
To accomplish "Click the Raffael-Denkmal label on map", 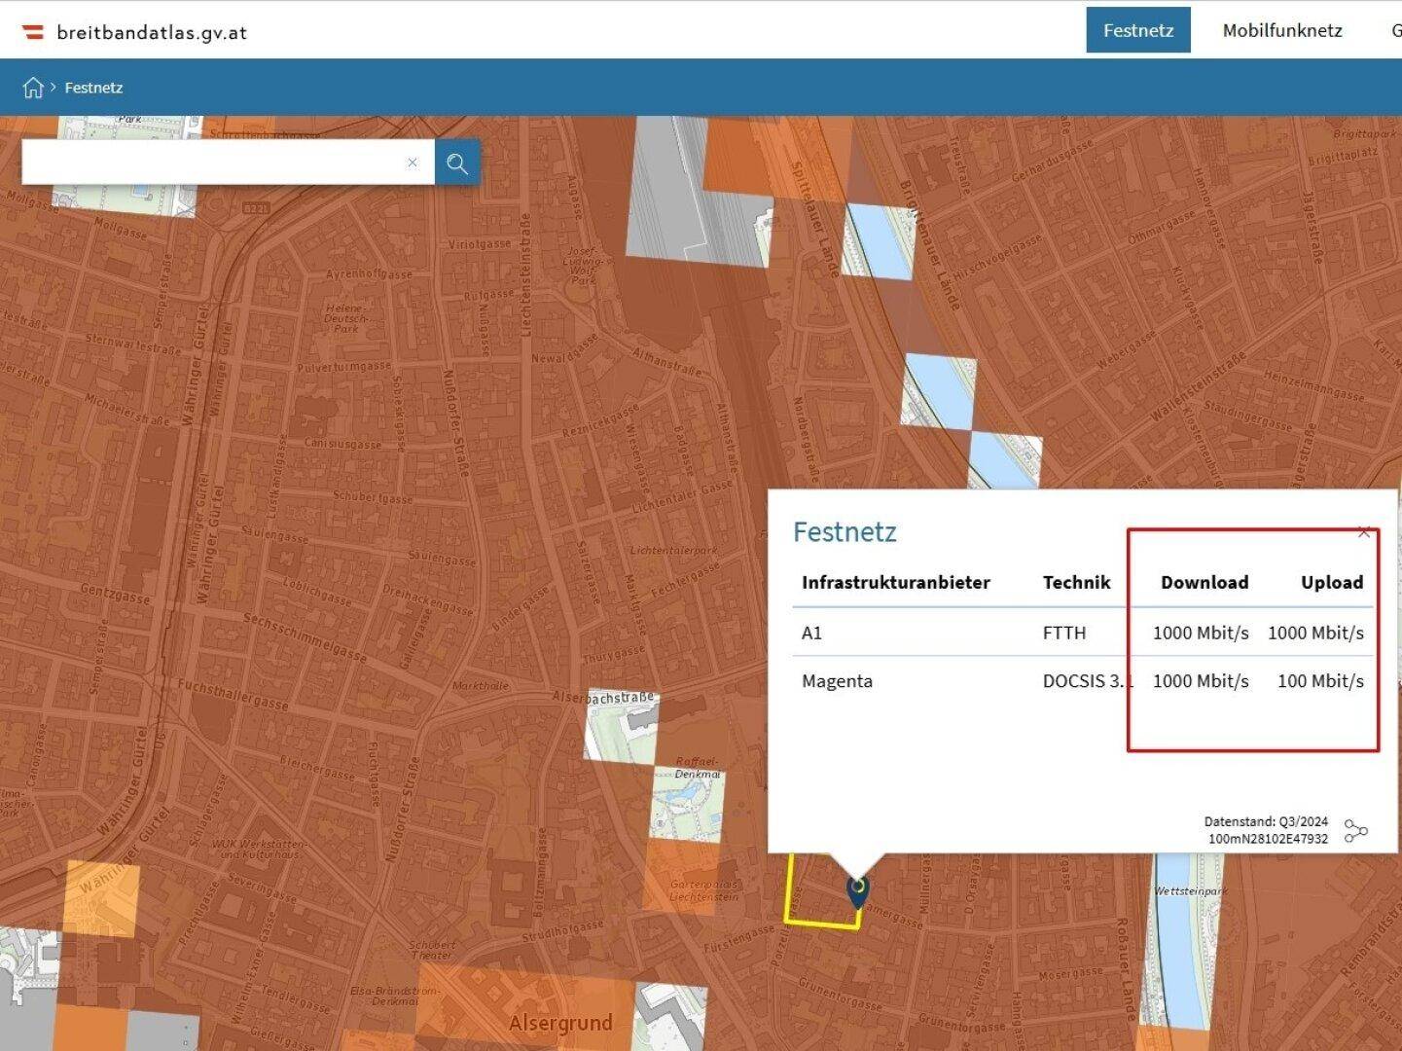I will coord(699,768).
